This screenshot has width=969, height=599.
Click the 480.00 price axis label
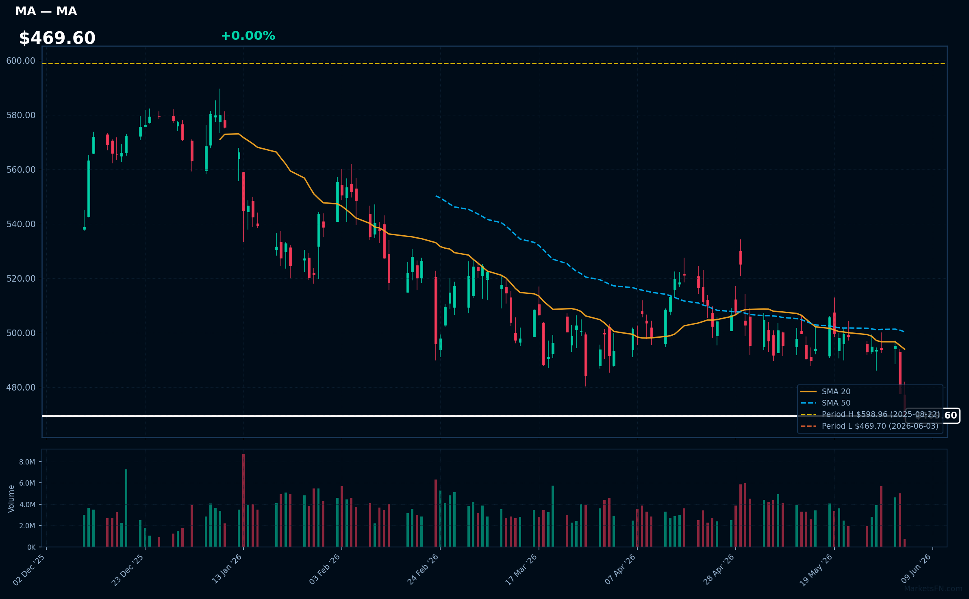(21, 388)
